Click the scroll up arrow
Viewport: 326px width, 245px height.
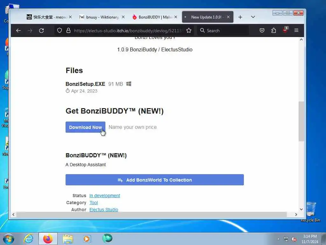coord(301,40)
